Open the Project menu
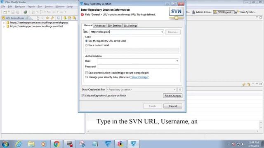The width and height of the screenshot is (264, 148). click(x=49, y=7)
